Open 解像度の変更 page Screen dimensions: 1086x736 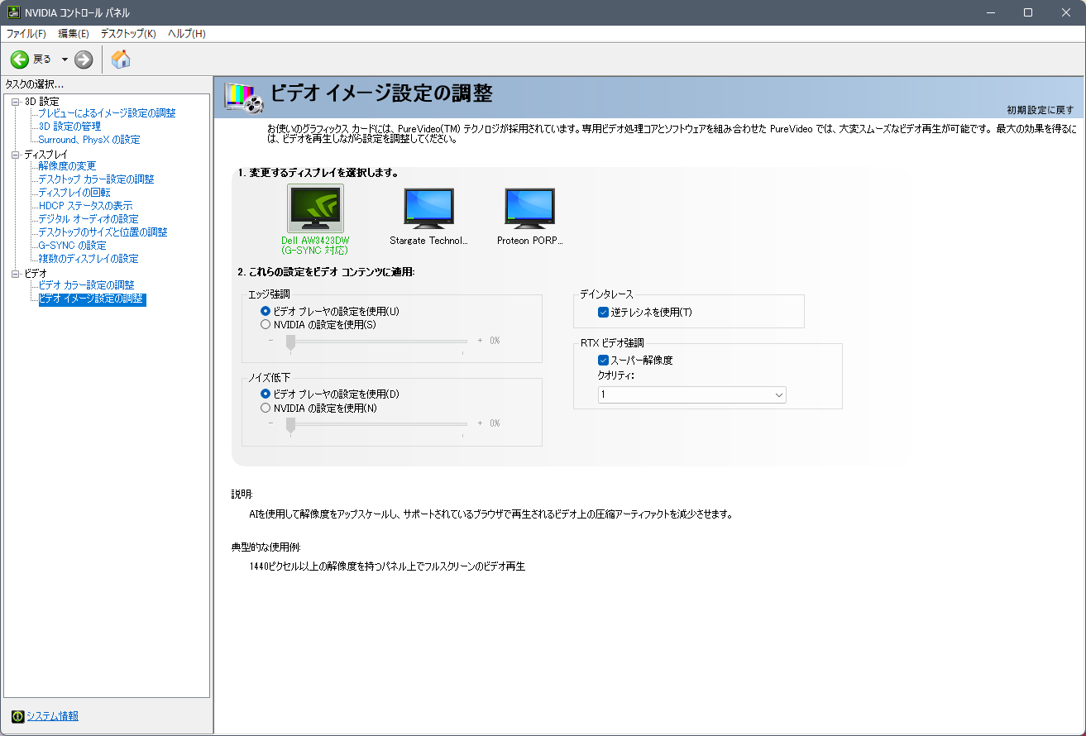pos(67,166)
